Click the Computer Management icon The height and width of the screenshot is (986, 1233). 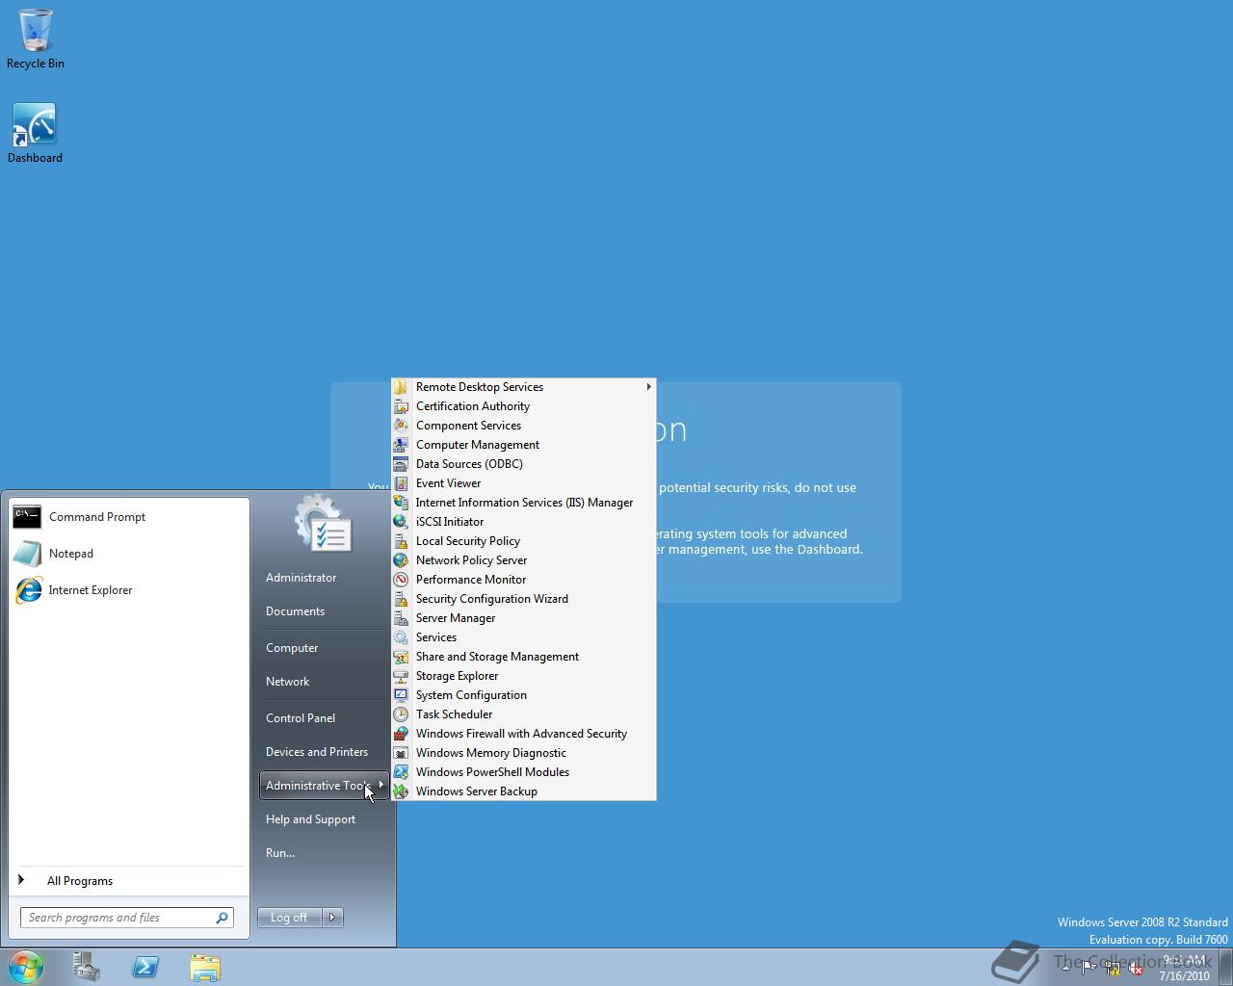[401, 445]
